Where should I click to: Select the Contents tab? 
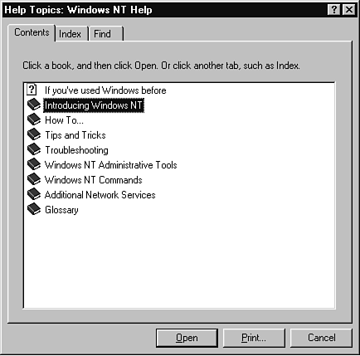(x=32, y=32)
